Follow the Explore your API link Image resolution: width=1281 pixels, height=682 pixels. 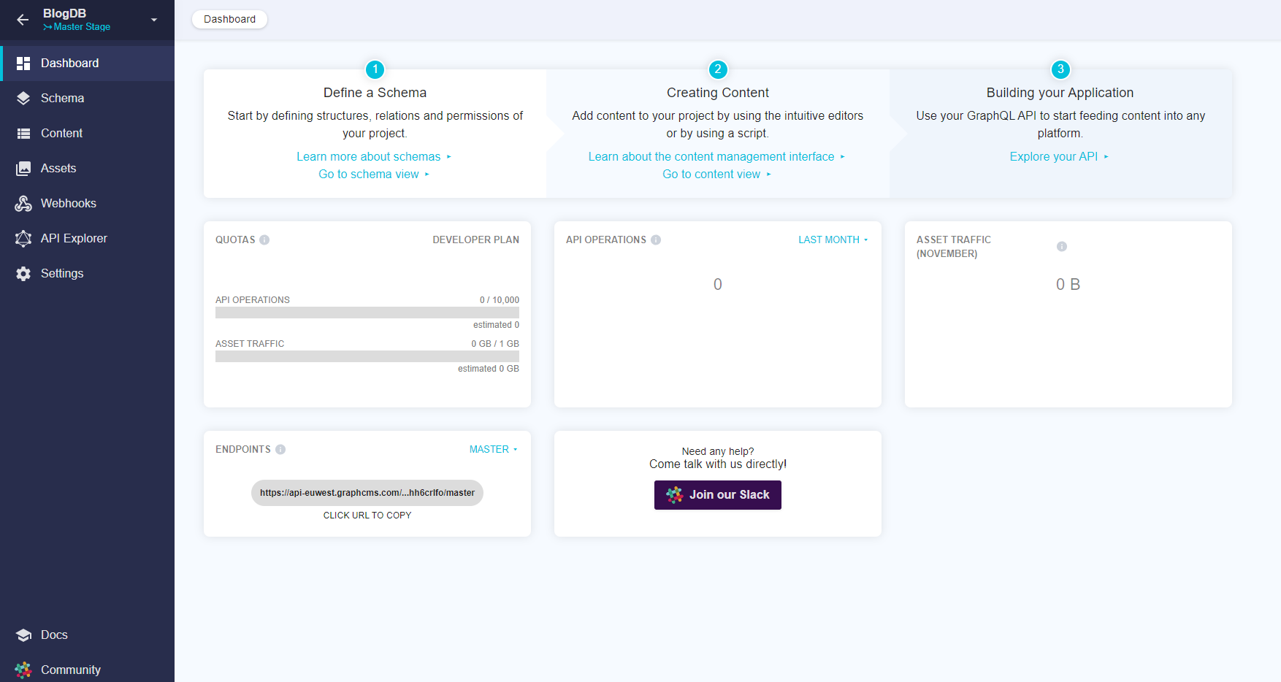pyautogui.click(x=1055, y=156)
